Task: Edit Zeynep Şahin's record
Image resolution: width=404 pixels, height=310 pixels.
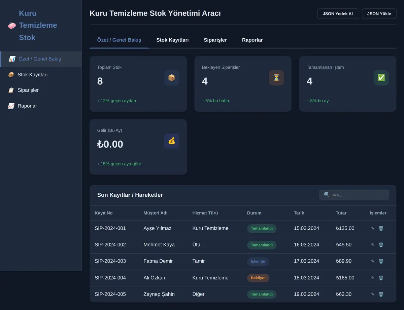Action: (x=373, y=294)
